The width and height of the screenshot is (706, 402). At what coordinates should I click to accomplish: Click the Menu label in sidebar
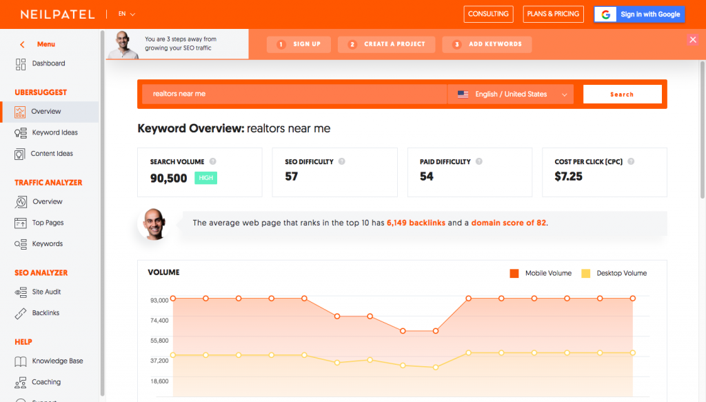point(46,44)
